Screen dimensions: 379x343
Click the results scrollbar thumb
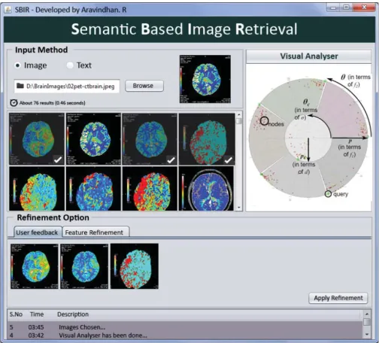tap(239, 121)
